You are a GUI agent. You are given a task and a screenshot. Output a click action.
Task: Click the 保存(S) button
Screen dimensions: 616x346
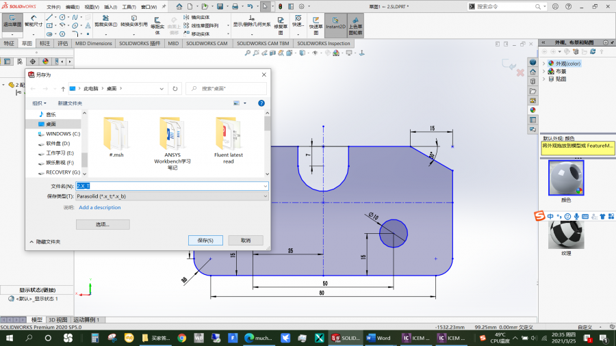pos(205,240)
